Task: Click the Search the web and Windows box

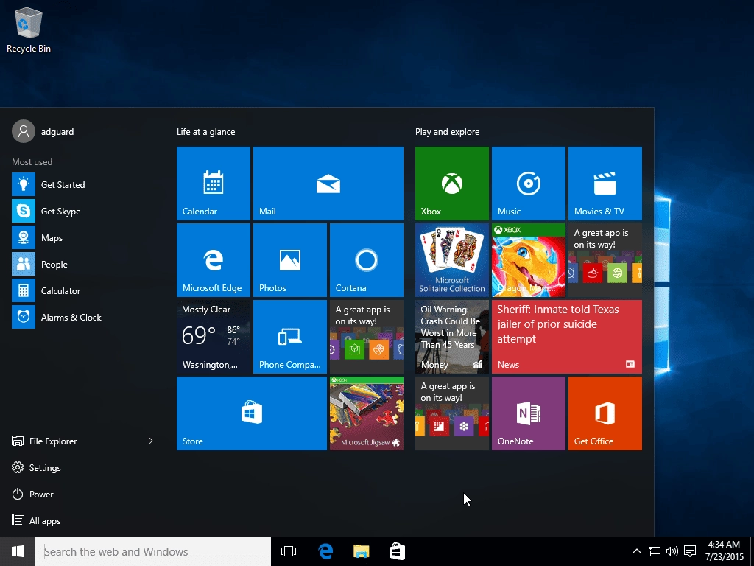Action: click(x=153, y=551)
